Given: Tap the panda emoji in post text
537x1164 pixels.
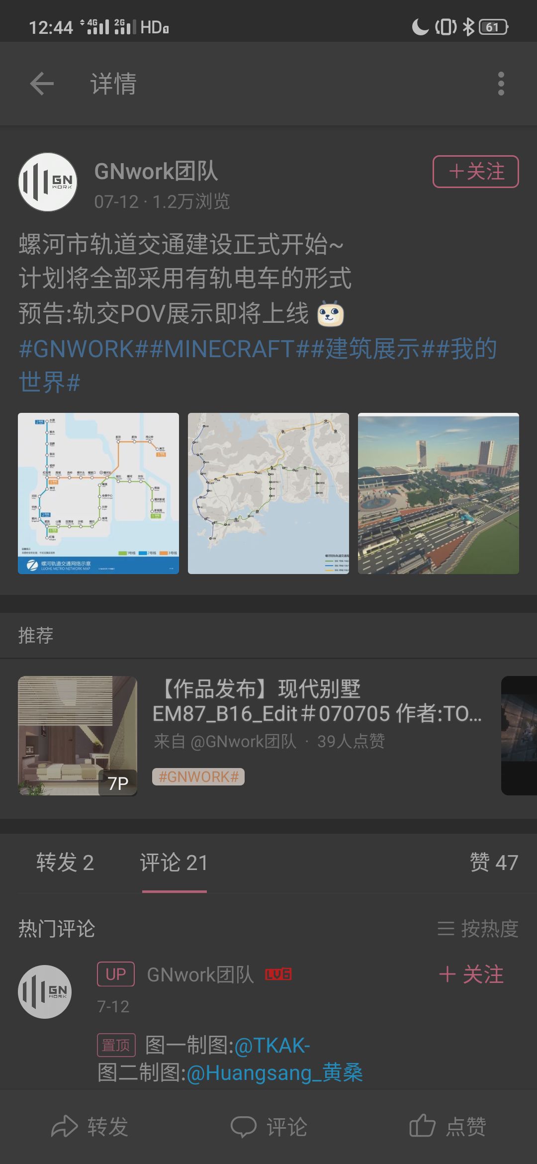Looking at the screenshot, I should 331,313.
